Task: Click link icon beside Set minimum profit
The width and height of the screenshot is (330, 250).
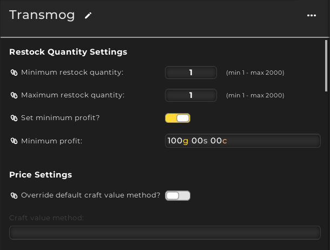Action: 14,118
